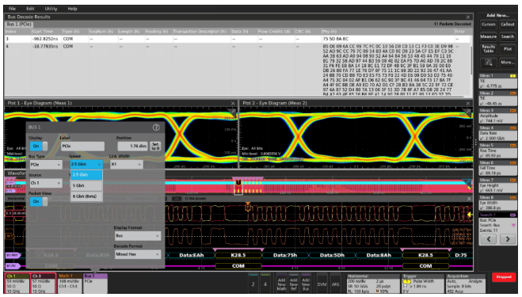Toggle the Packet View On switch
This screenshot has width=522, height=297.
pos(39,201)
